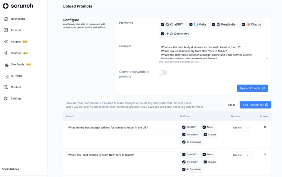The height and width of the screenshot is (177, 282).
Task: Open Persona dropdown for New York Miami prompt
Action: (x=241, y=155)
